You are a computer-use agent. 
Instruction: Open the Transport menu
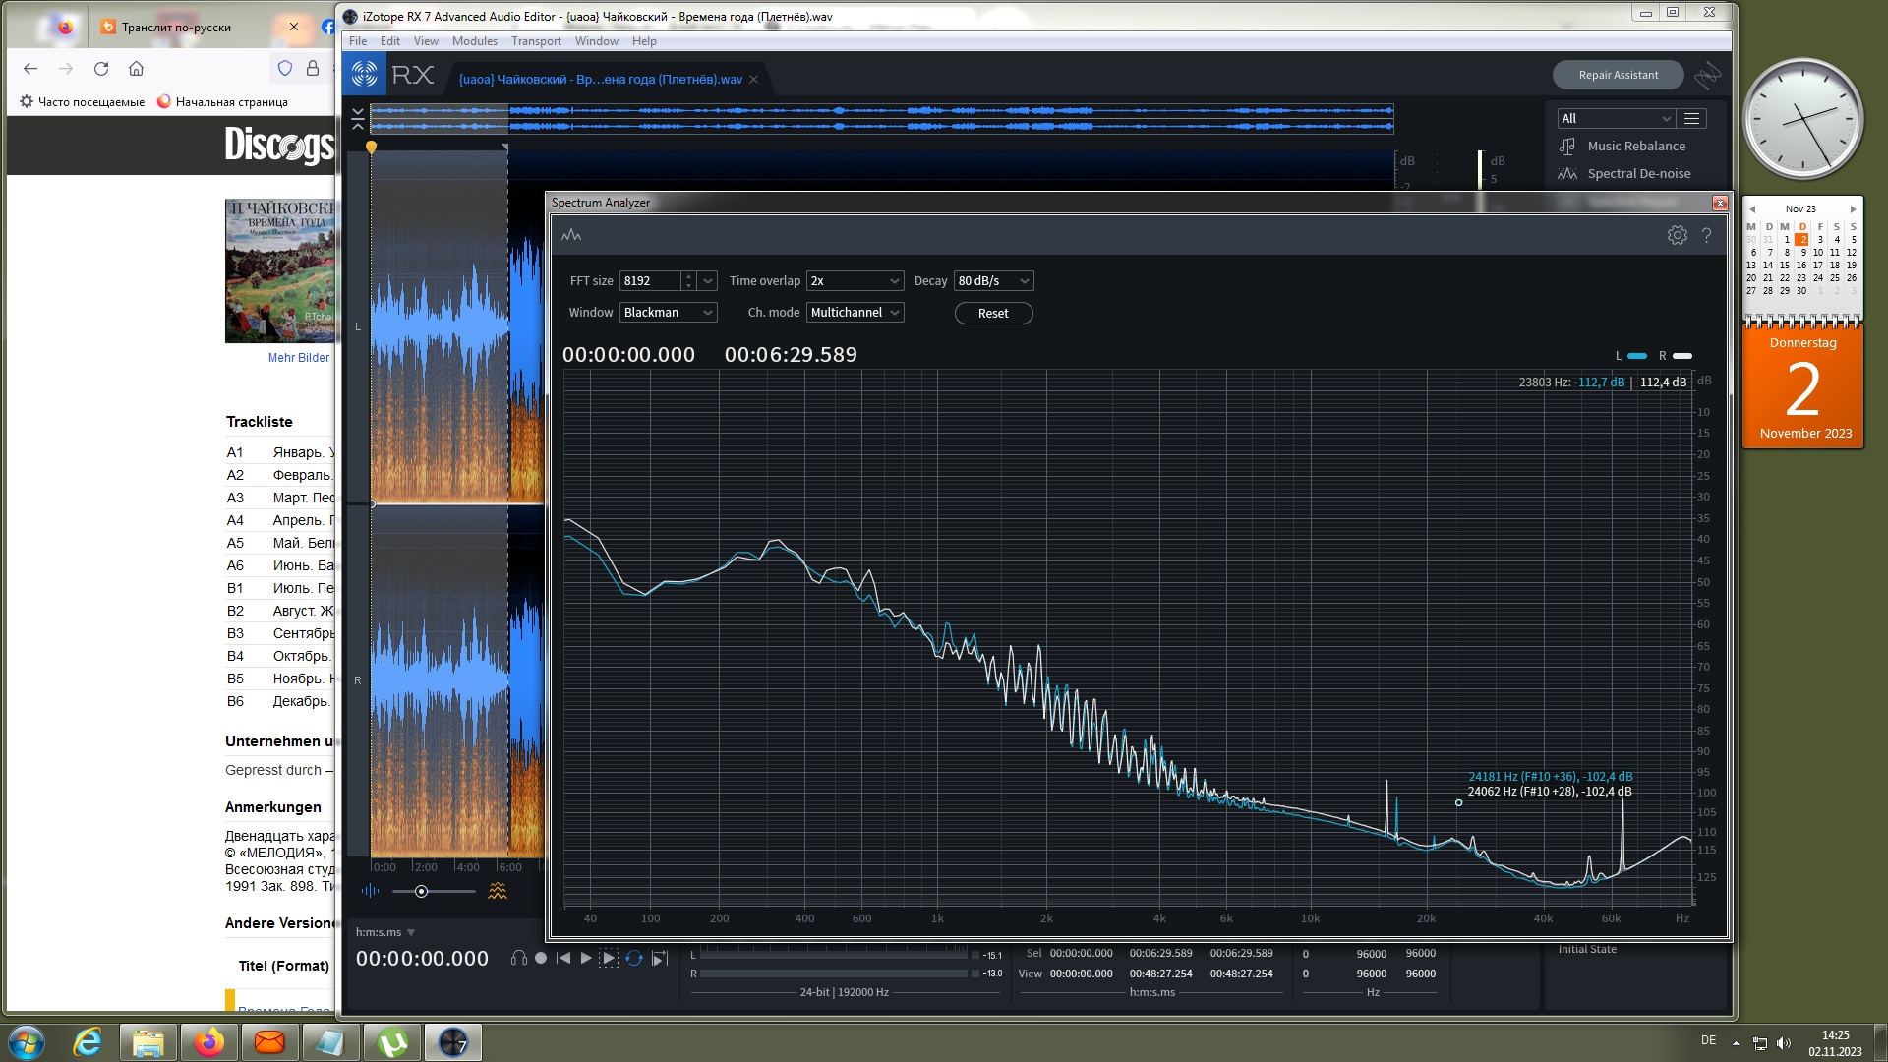536,41
